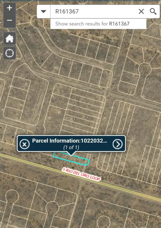
Task: Close the Parcel Information popup
Action: pos(25,144)
